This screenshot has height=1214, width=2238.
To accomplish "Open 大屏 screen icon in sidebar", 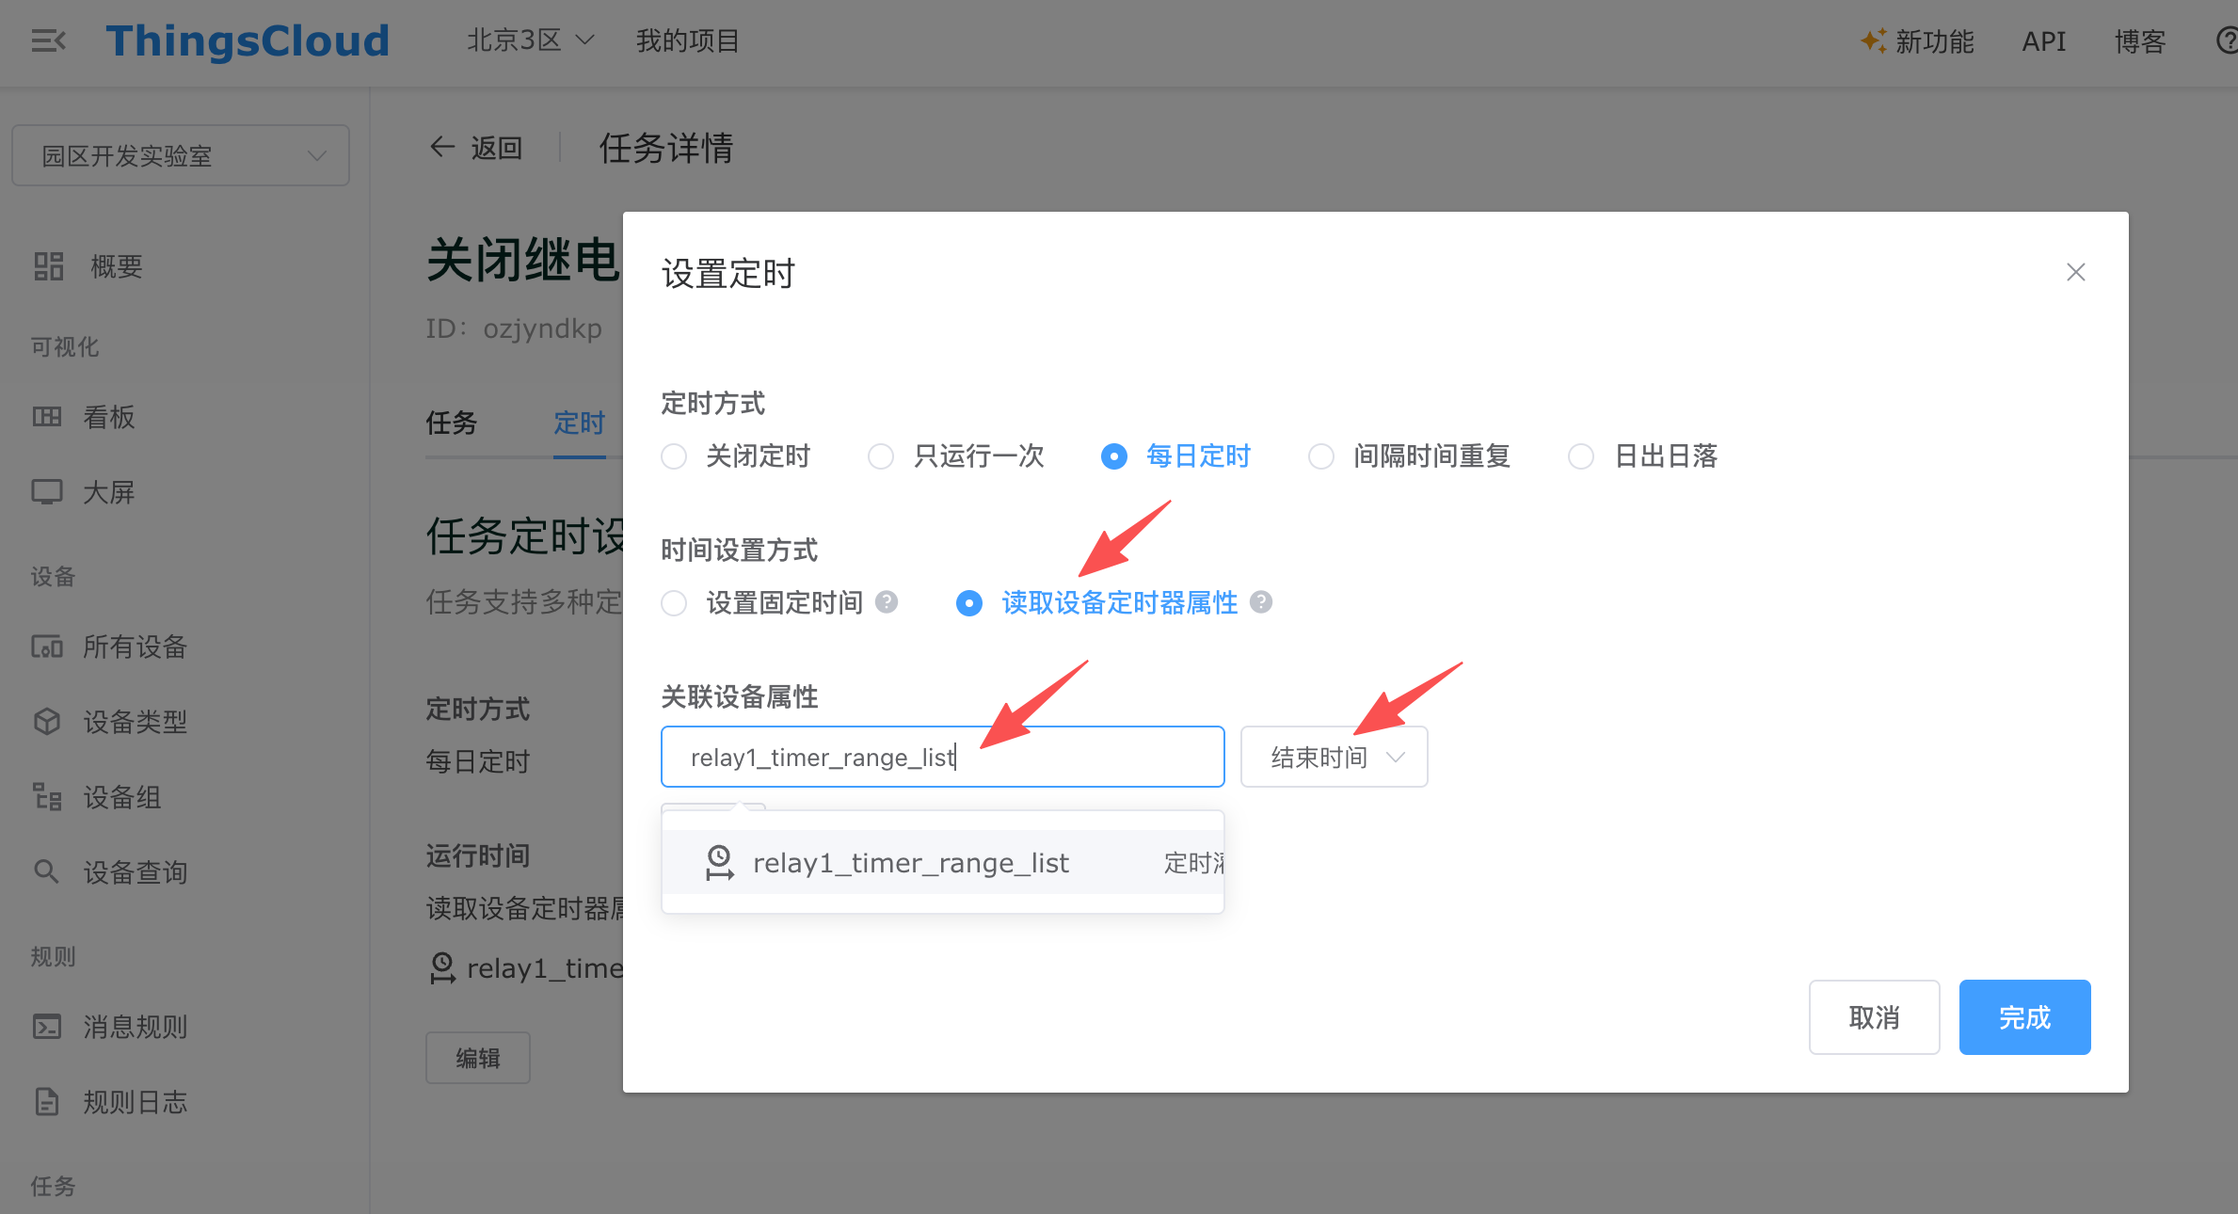I will click(x=47, y=492).
